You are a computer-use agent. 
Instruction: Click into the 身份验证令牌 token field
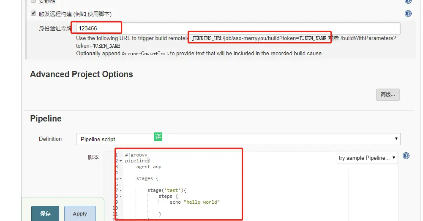point(238,28)
